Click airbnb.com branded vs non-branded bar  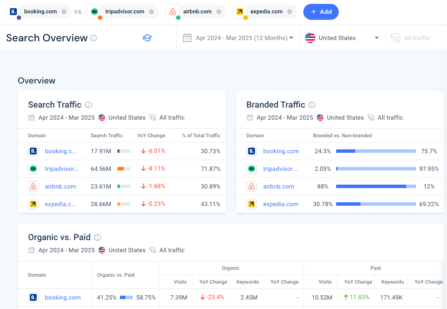coord(376,186)
